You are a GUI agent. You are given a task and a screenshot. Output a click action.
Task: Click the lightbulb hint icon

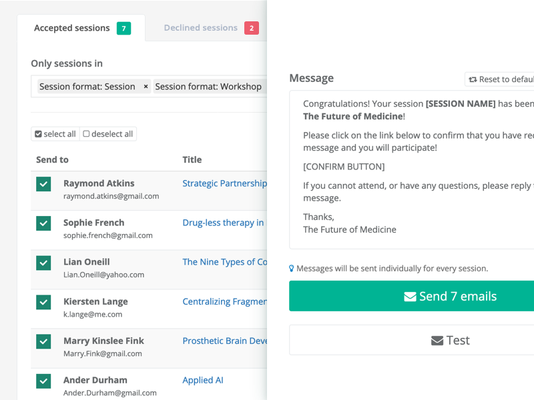coord(292,269)
